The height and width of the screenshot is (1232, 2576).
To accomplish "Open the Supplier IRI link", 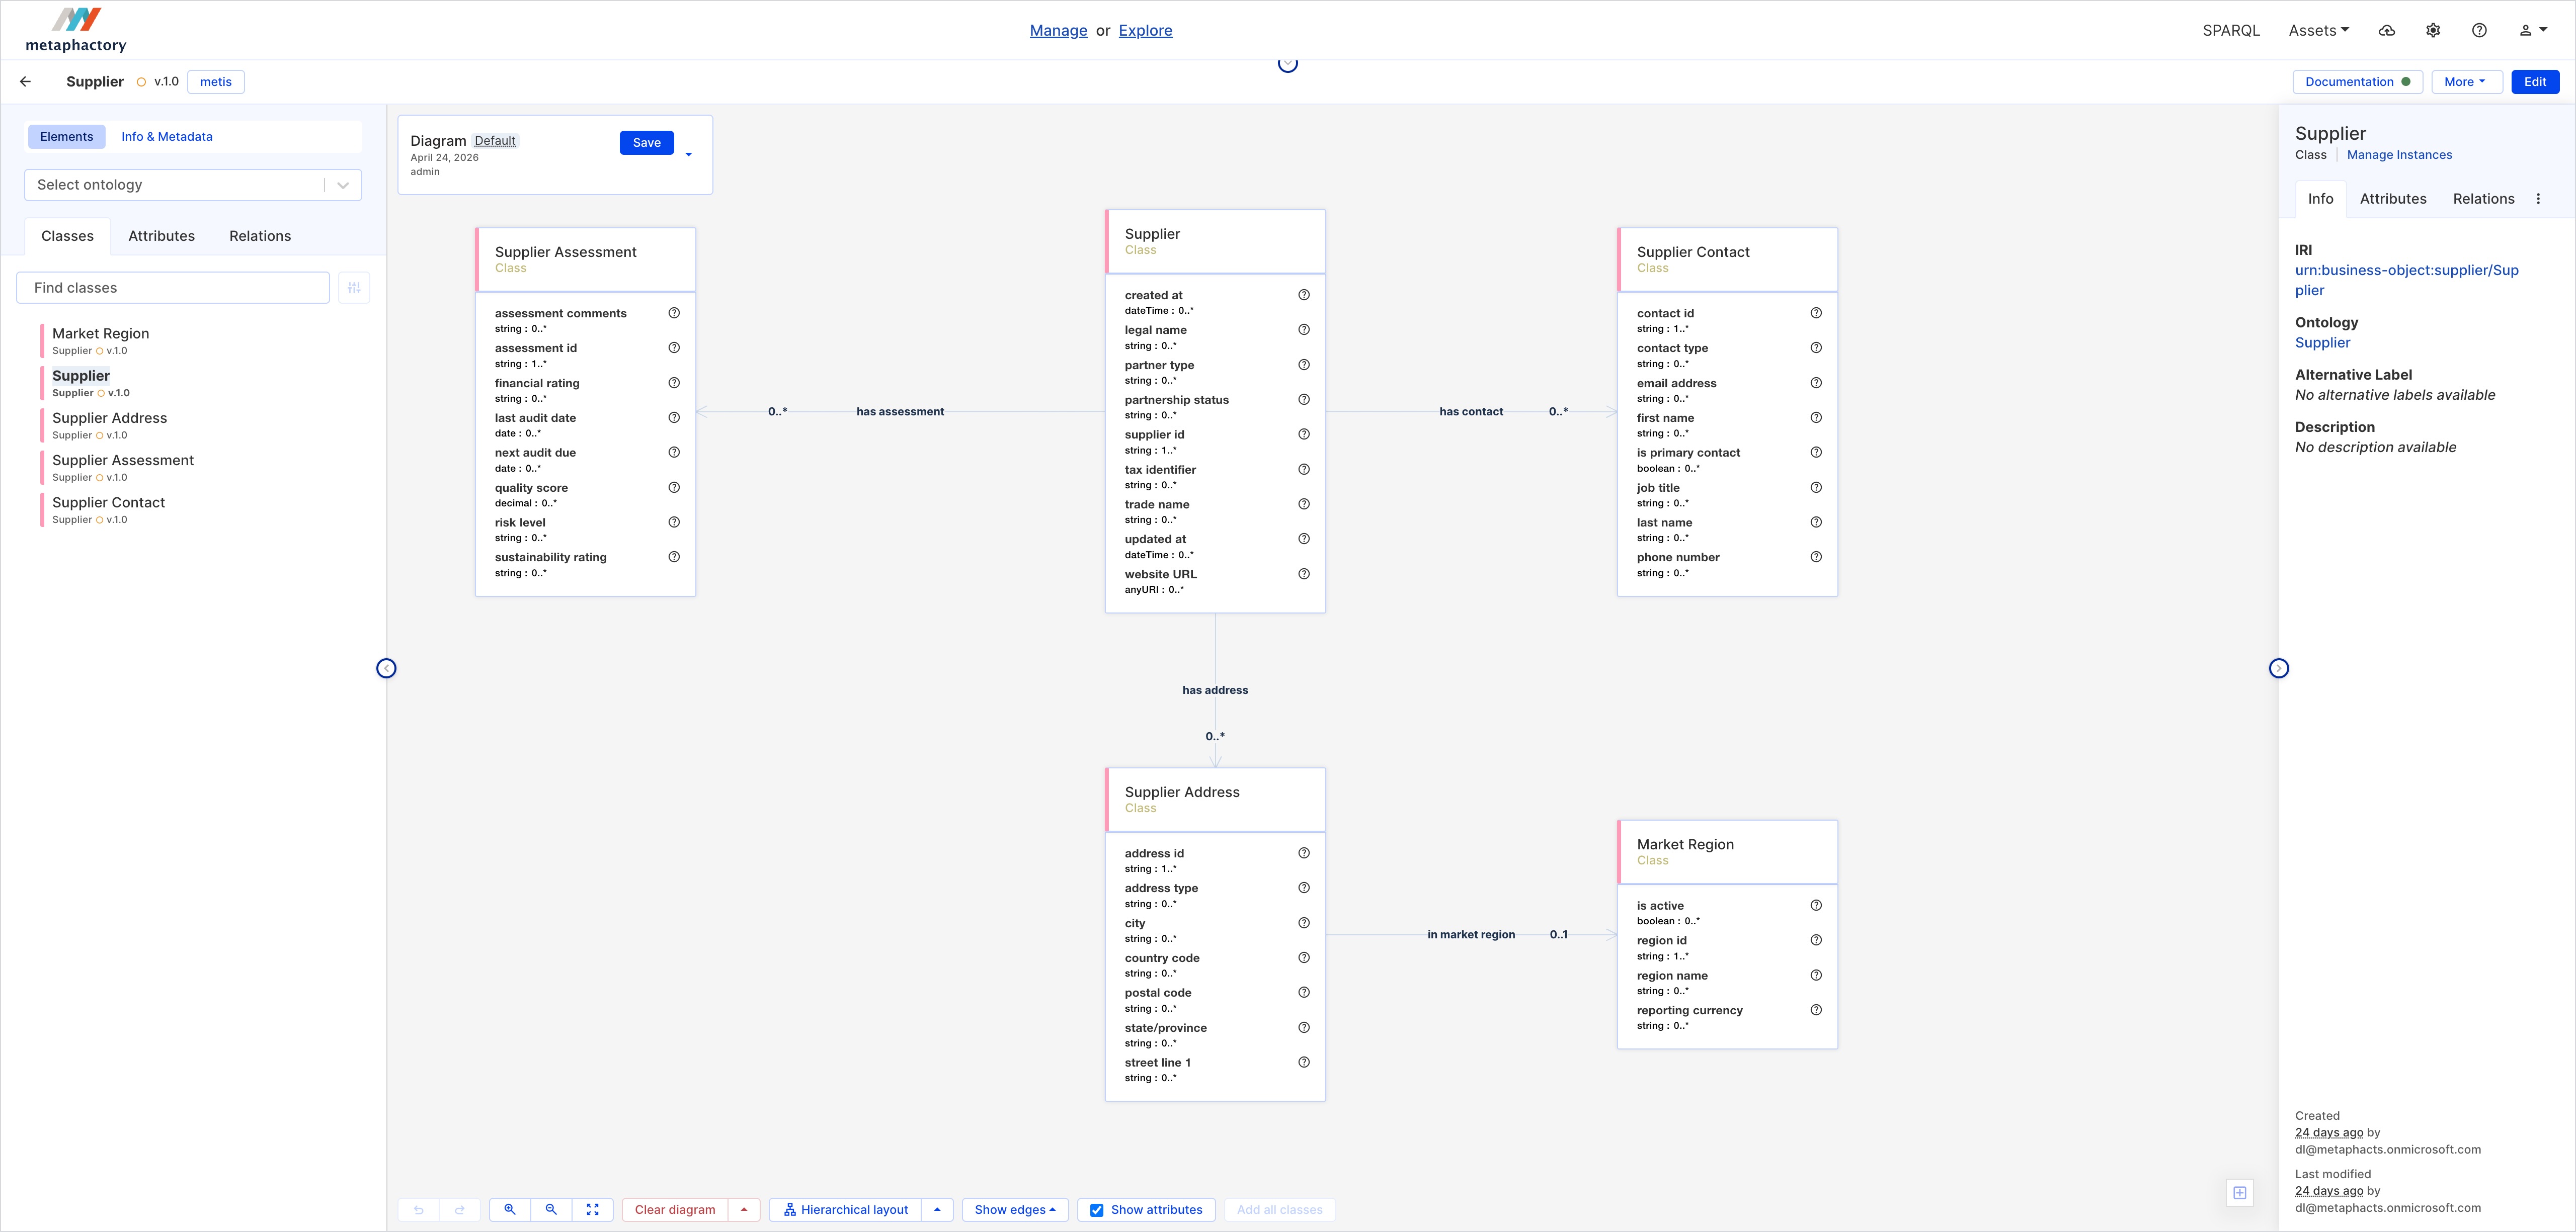I will tap(2406, 280).
